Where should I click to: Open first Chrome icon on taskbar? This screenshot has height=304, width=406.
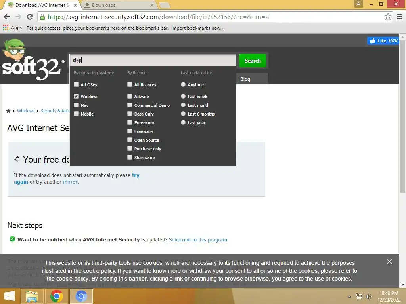click(x=56, y=296)
